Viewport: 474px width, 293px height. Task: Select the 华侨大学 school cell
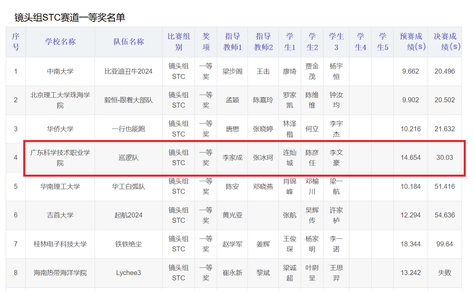click(x=60, y=129)
